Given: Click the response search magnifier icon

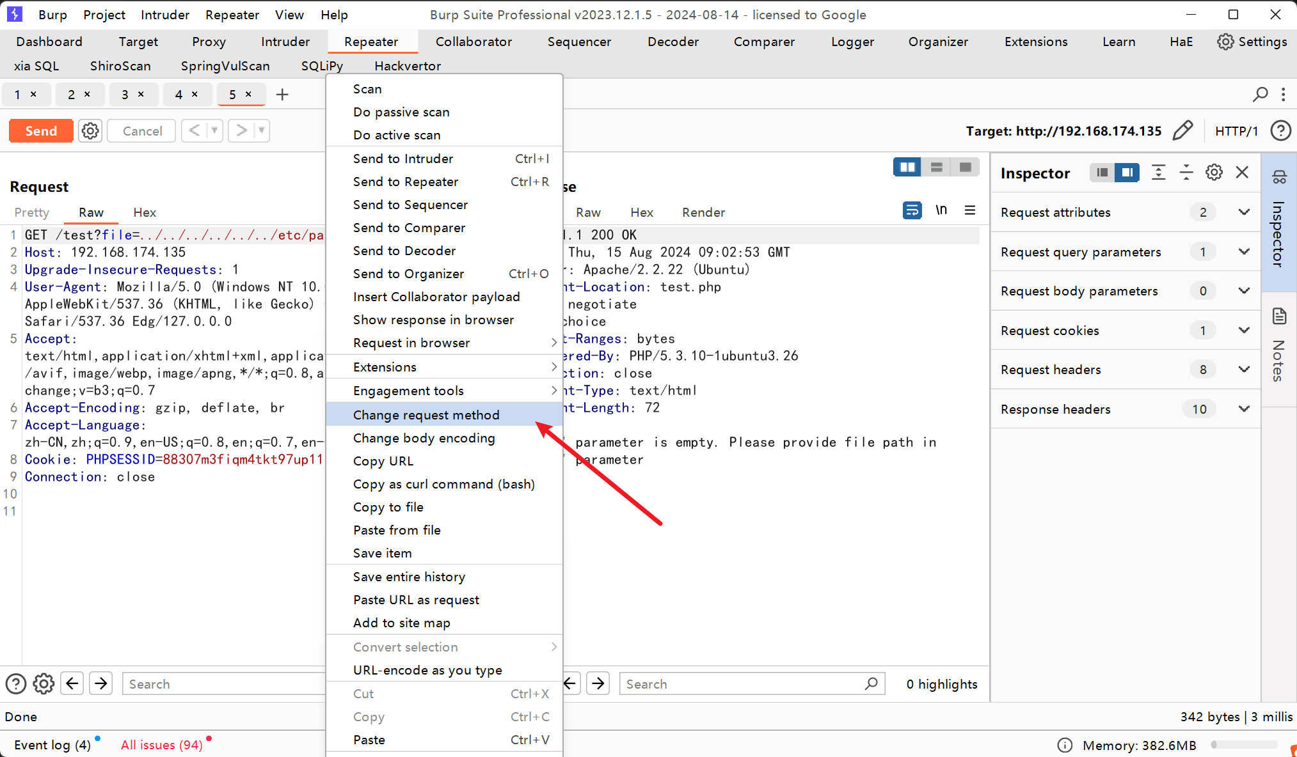Looking at the screenshot, I should pyautogui.click(x=871, y=683).
